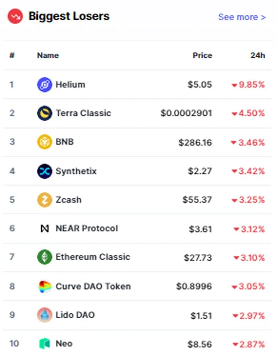Screen dimensions: 277x356
Task: Click the Zcash coin icon
Action: coord(45,200)
